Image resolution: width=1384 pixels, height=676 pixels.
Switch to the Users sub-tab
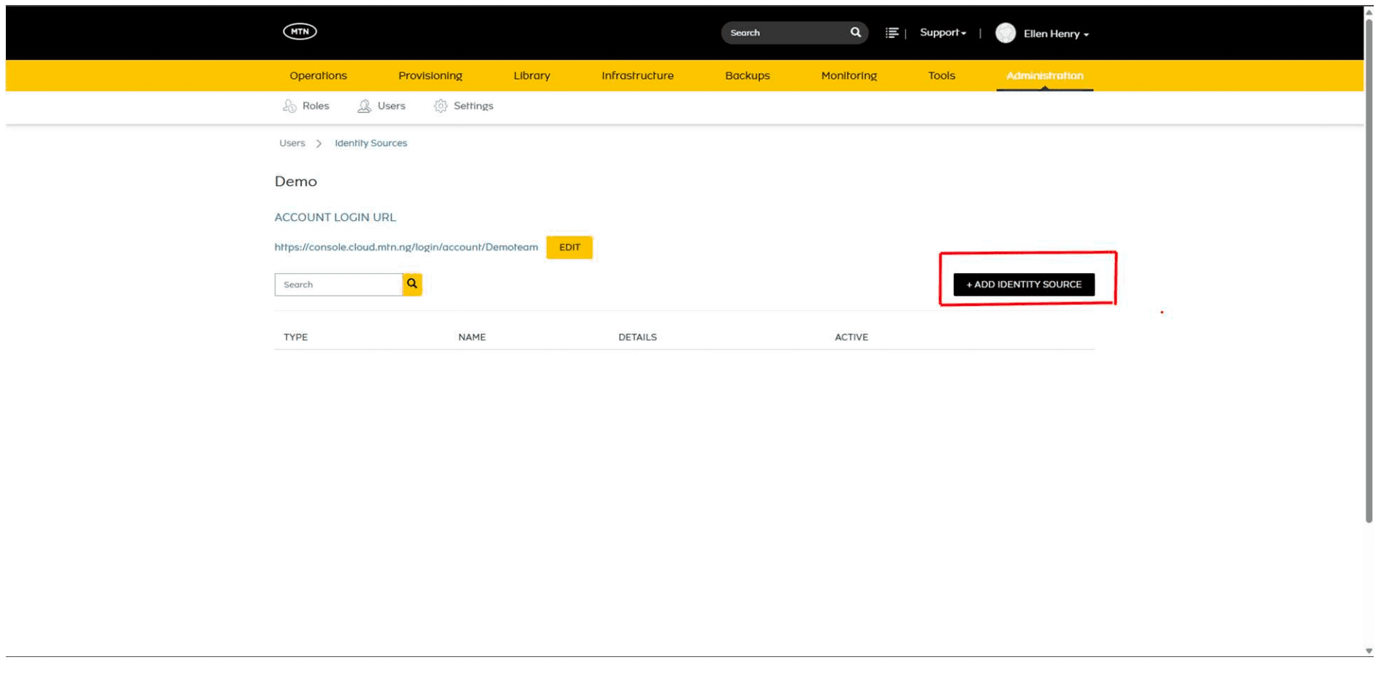pos(381,106)
